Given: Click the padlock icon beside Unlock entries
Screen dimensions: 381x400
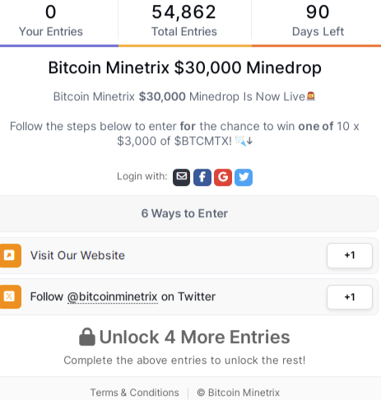Looking at the screenshot, I should pyautogui.click(x=87, y=337).
